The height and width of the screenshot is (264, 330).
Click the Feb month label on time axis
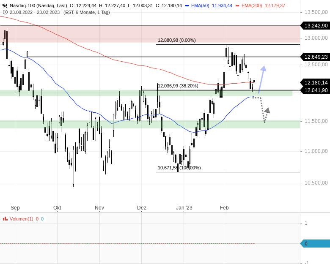(224, 208)
